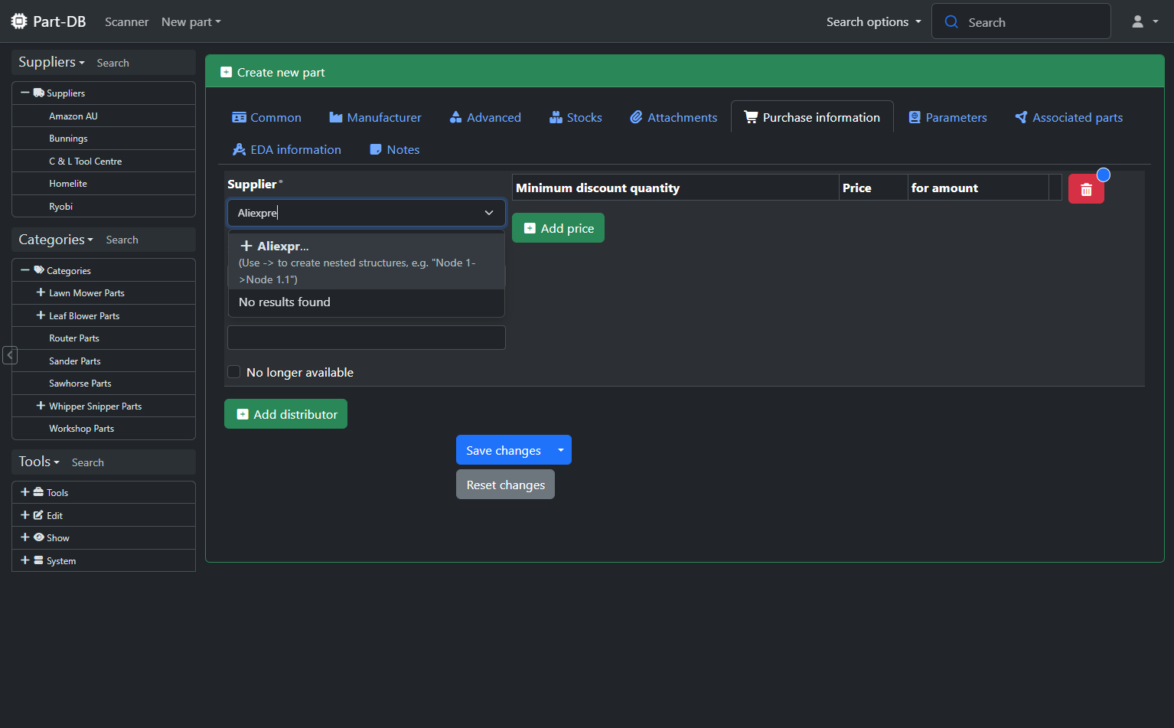1174x728 pixels.
Task: Click the Save changes button
Action: (x=504, y=450)
